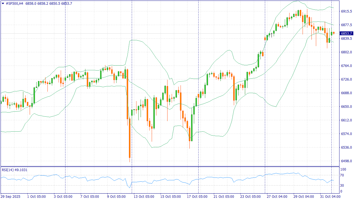Select the 13 Oct 05:00 time label
Image resolution: width=355 pixels, height=200 pixels.
pos(144,197)
